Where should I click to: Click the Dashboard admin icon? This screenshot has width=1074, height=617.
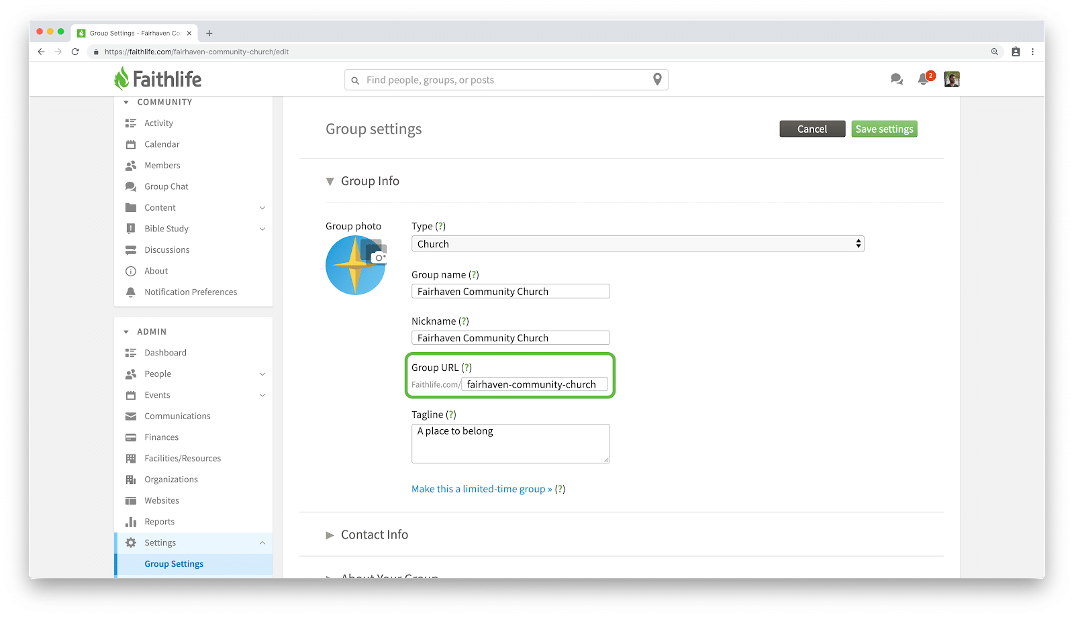click(131, 353)
